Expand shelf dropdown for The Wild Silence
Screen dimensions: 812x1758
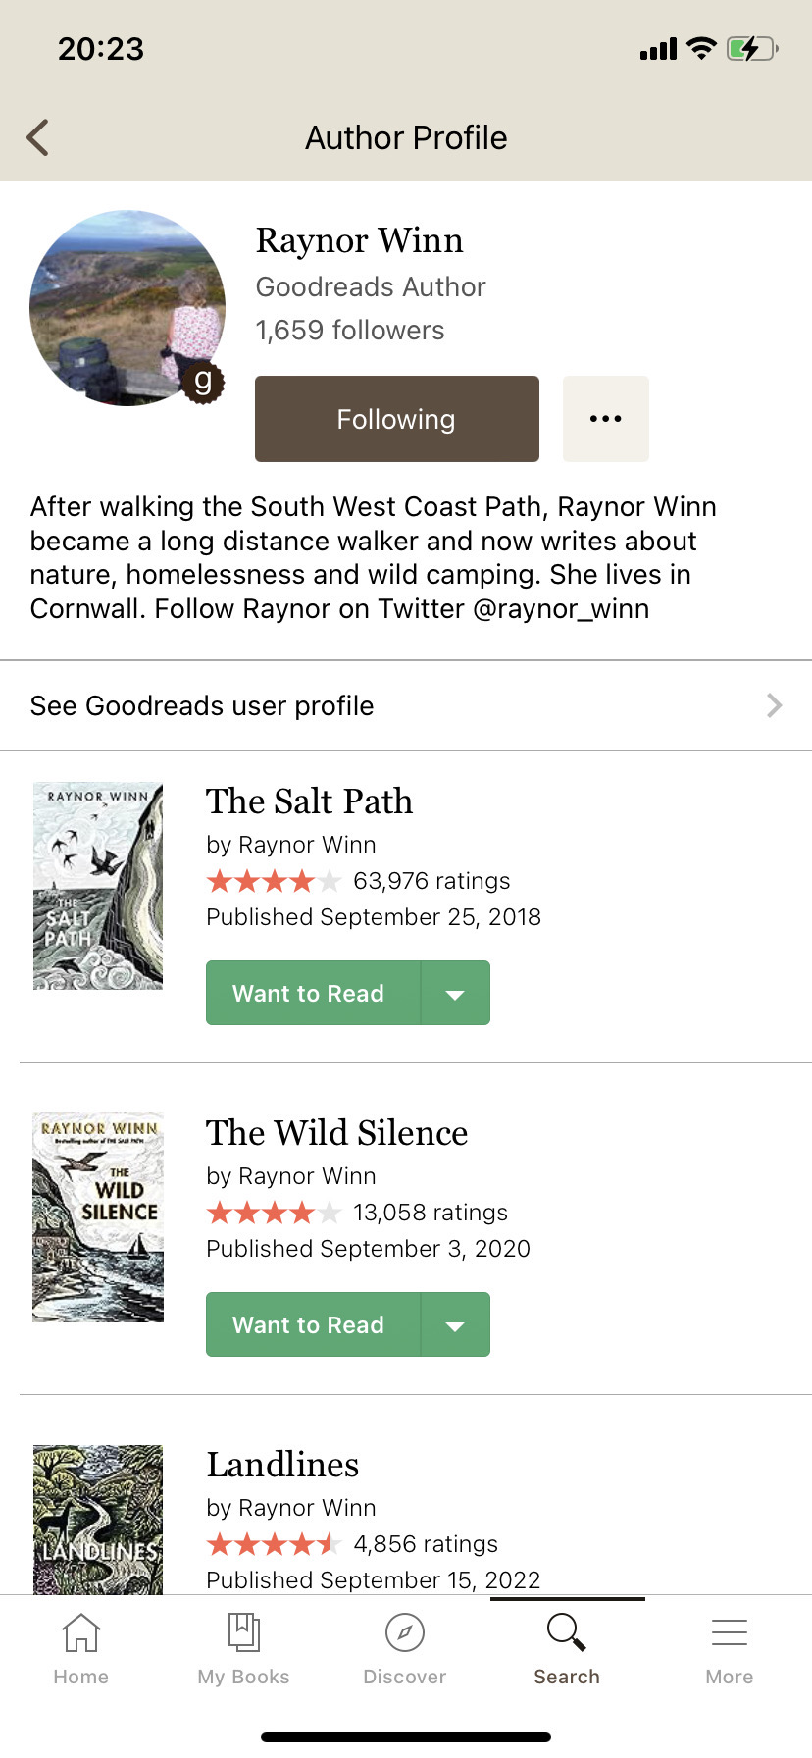click(455, 1325)
